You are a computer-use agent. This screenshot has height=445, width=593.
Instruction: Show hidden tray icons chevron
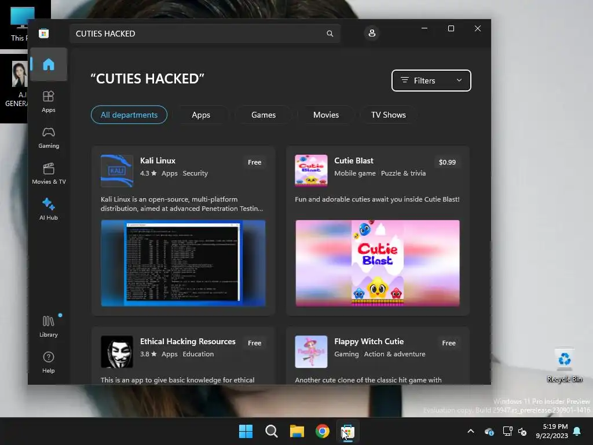(470, 431)
